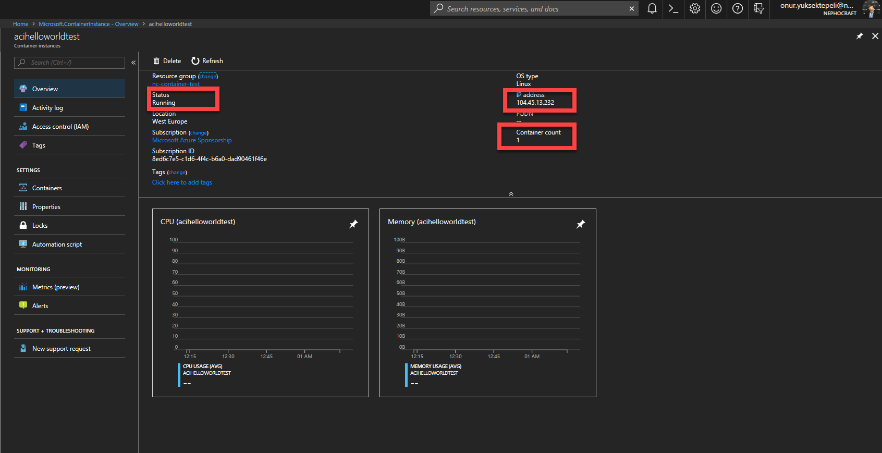882x453 pixels.
Task: Select the Subscription ID value
Action: coord(210,159)
